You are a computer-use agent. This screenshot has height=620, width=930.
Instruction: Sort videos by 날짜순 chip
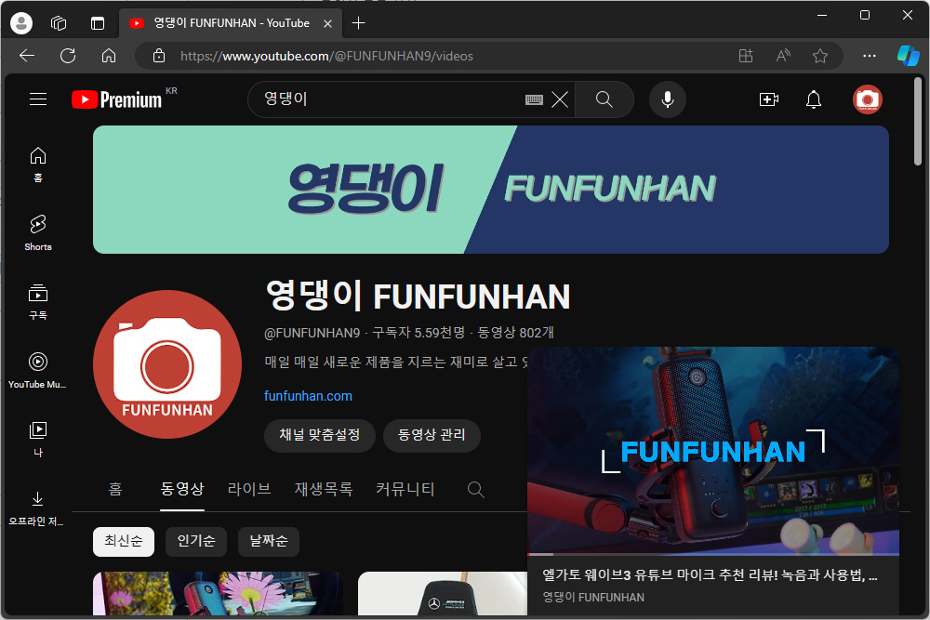point(269,541)
